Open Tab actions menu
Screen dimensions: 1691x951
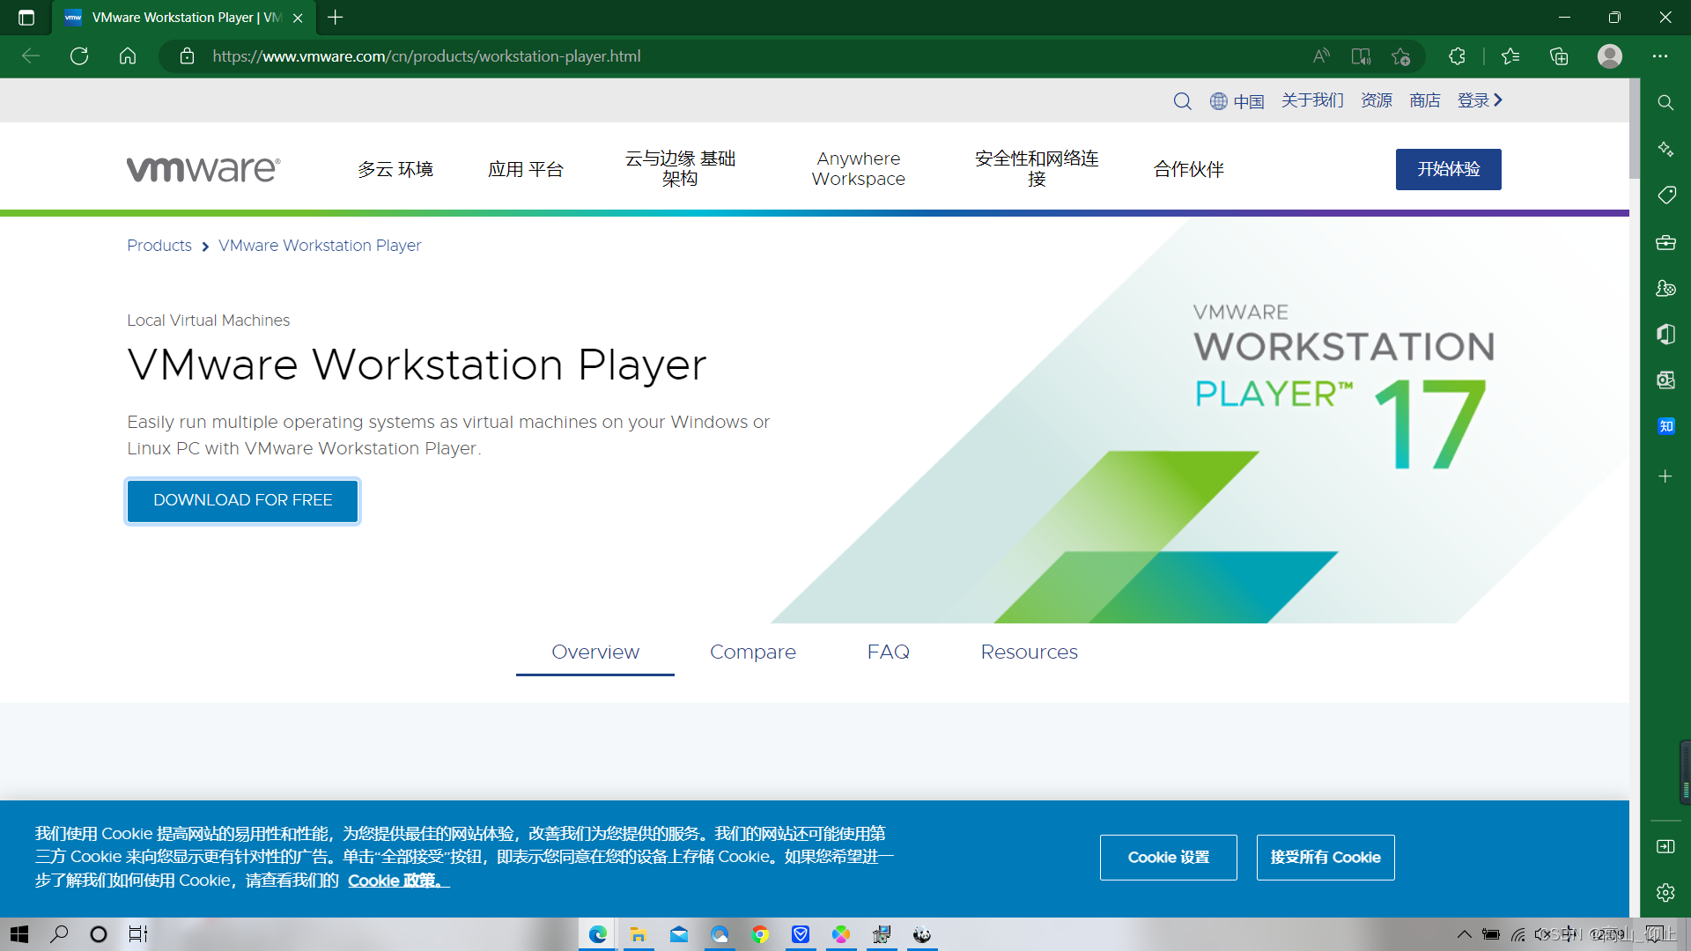click(x=26, y=18)
